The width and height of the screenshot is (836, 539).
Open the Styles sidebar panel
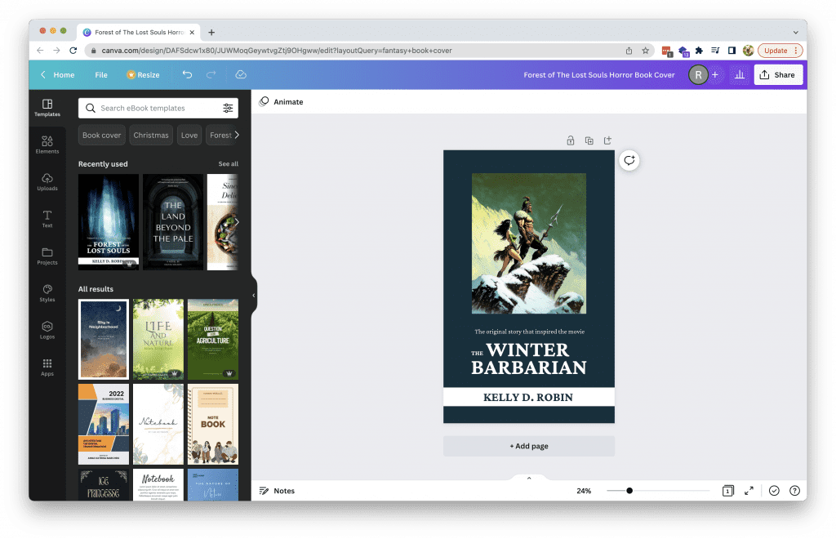coord(47,292)
